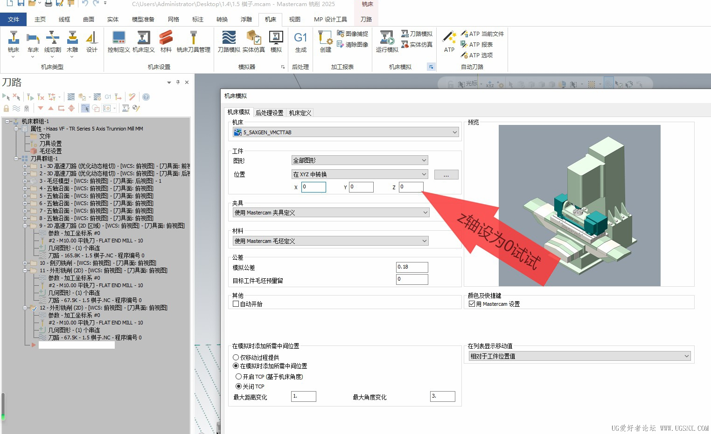Click the machine preview image

coord(579,206)
